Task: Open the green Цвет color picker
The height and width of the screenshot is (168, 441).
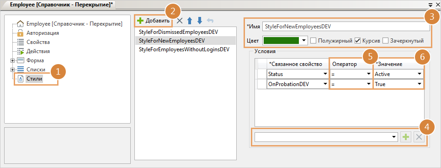Action: coord(285,41)
